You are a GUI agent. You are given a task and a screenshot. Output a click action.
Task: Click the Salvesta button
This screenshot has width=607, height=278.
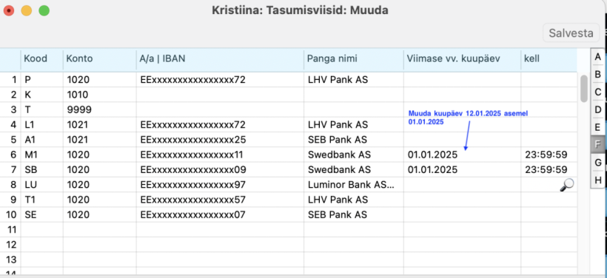pyautogui.click(x=571, y=33)
